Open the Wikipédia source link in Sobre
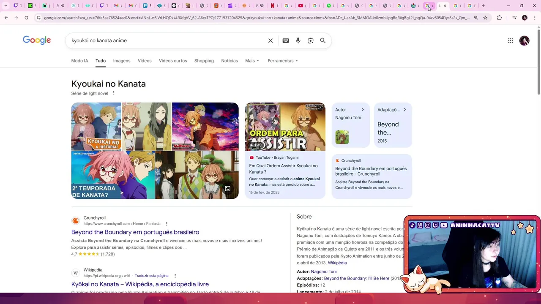Viewport: 541px width, 304px height. coord(337,263)
